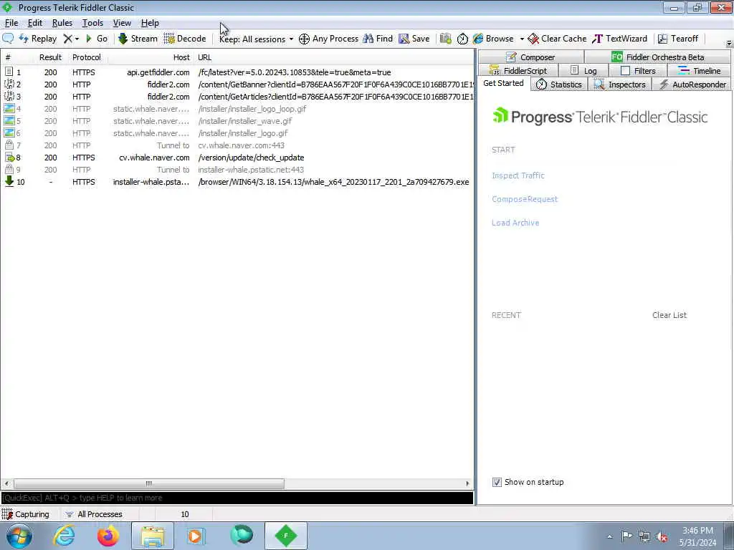Open the Tools menu
Viewport: 734px width, 550px height.
pos(92,23)
